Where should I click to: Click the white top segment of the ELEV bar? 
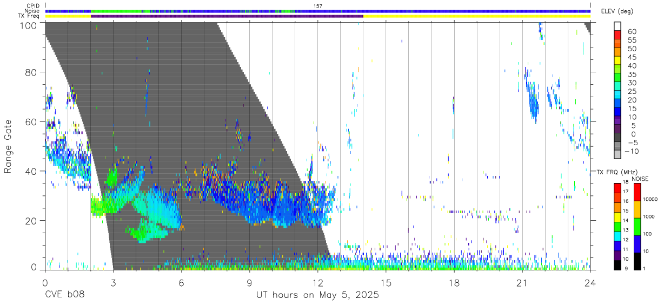[x=617, y=26]
